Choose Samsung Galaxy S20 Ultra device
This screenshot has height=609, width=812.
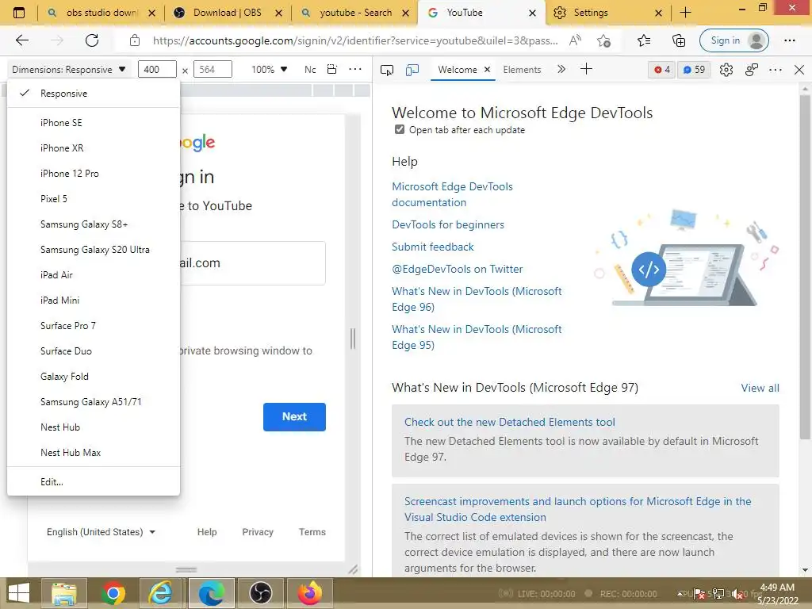pos(94,250)
